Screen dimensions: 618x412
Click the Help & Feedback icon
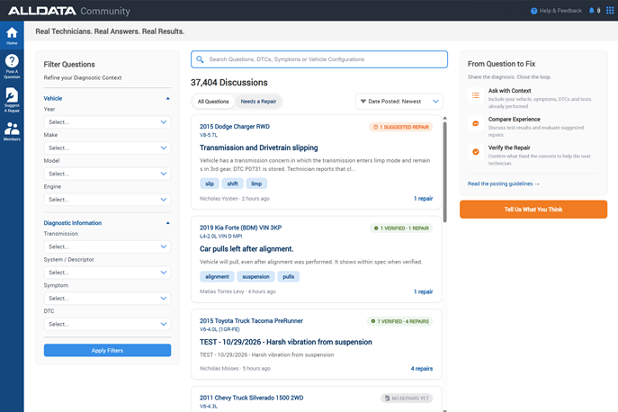click(534, 11)
